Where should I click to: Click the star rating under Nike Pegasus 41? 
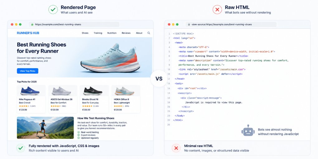[x=24, y=106]
